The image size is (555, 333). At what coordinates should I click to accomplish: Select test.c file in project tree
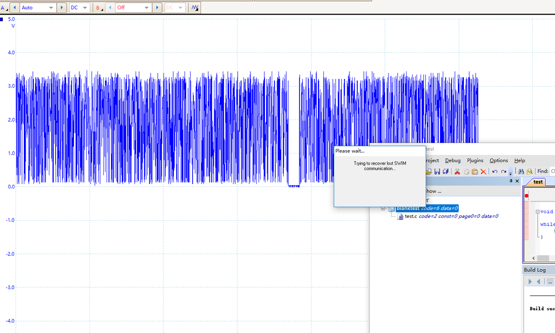point(451,216)
